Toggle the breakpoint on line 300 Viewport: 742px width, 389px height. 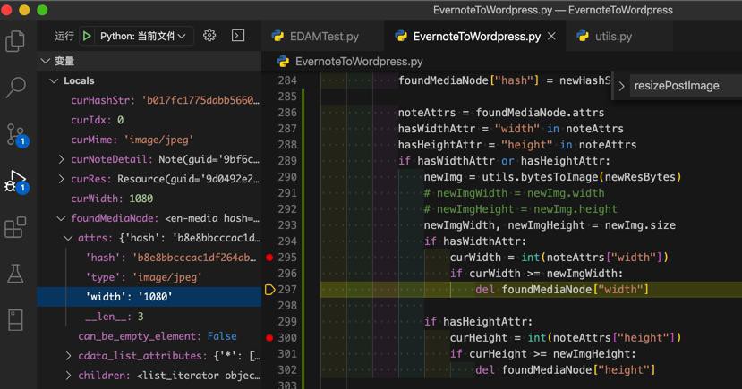[x=269, y=338]
